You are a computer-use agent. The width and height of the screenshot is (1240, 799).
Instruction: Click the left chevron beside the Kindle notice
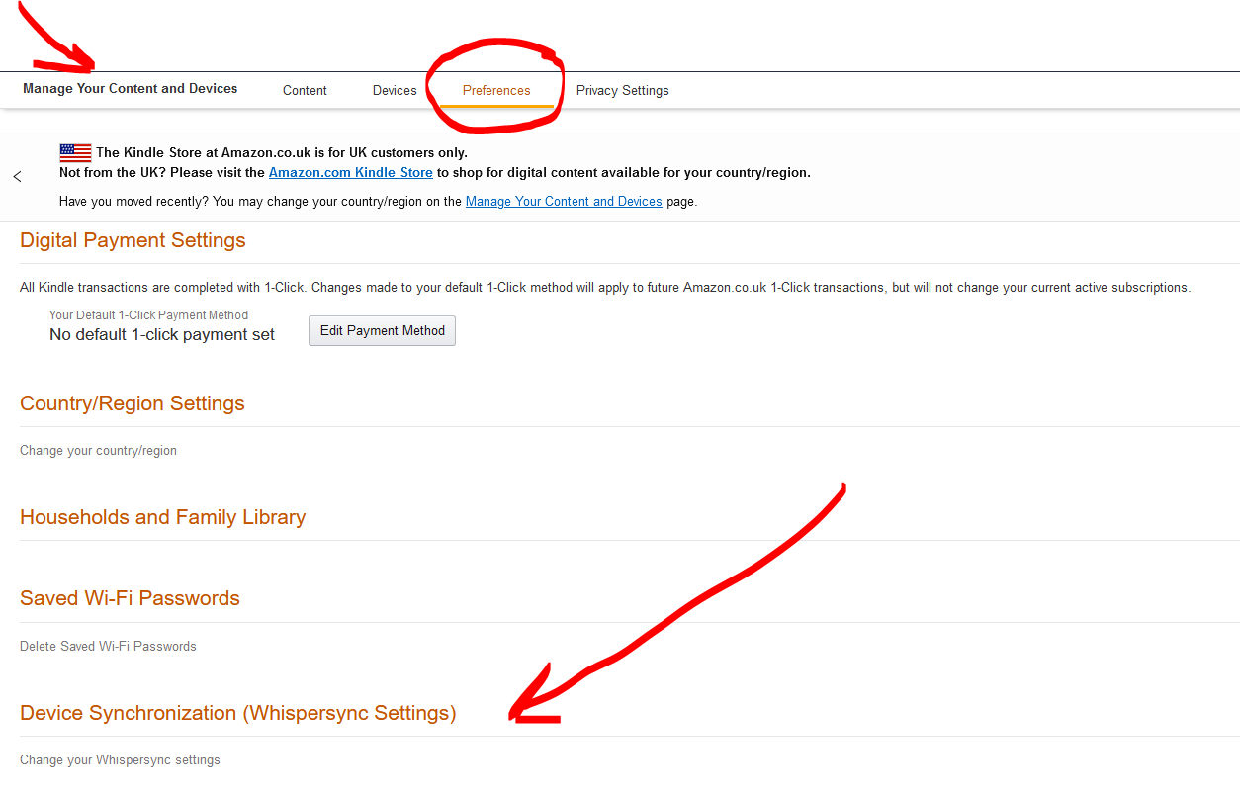click(x=18, y=177)
